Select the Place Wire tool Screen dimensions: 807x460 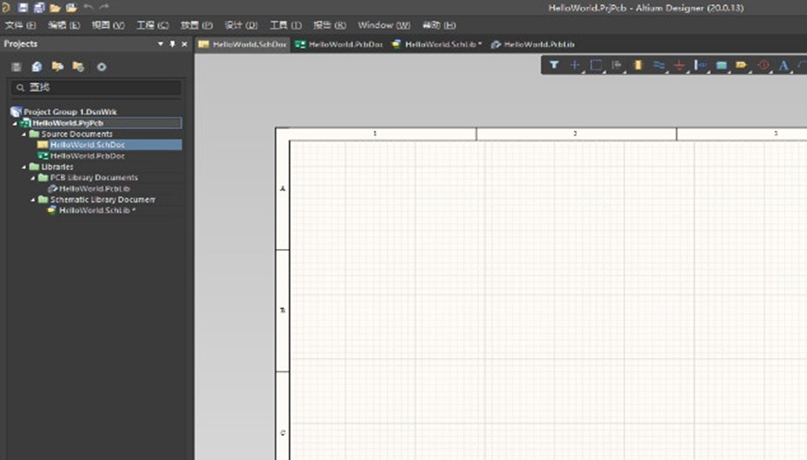click(659, 65)
